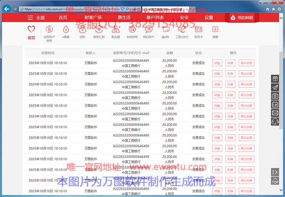Click the 收款账号/手机号/E-mail column header
Image resolution: width=285 pixels, height=197 pixels.
[131, 53]
